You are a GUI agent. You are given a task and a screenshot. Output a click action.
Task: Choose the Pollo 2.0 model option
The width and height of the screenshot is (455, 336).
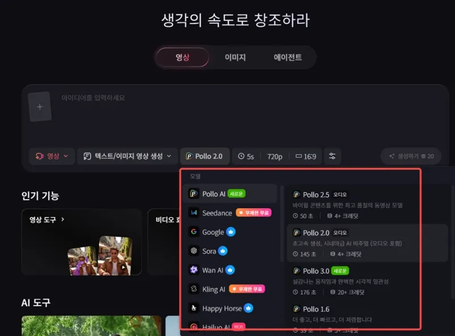pos(367,243)
